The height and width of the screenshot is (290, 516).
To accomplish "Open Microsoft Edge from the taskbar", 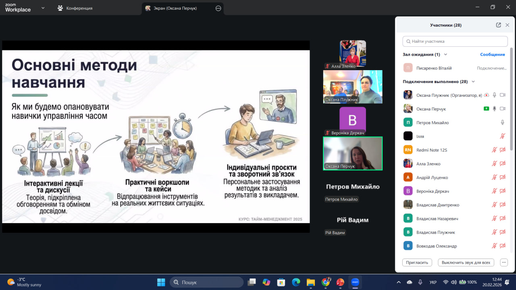I will (x=296, y=282).
